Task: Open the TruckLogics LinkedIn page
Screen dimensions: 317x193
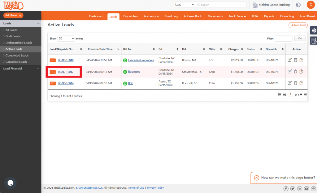Action: [300, 189]
